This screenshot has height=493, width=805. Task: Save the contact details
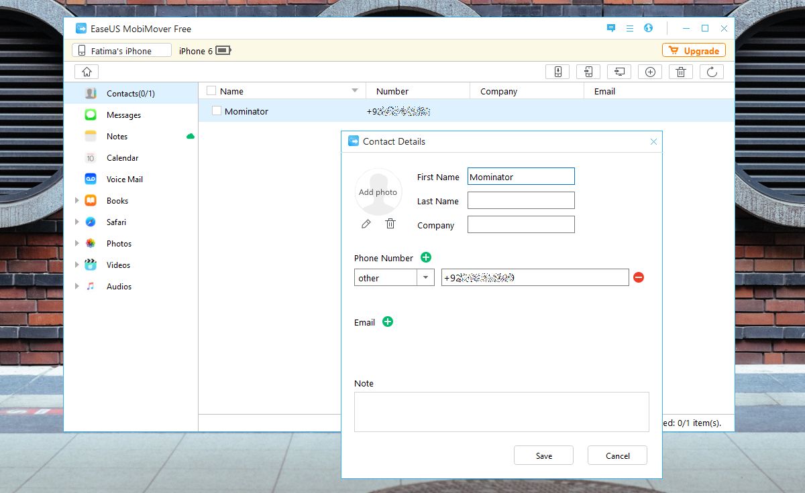click(543, 455)
